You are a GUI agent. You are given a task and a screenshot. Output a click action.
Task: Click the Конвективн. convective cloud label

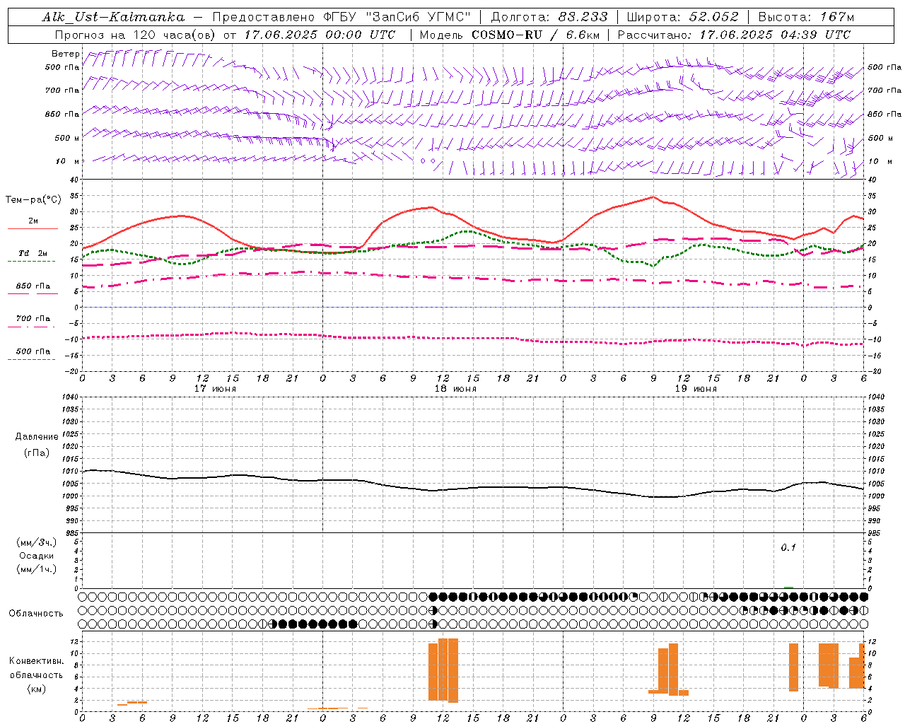(x=36, y=661)
